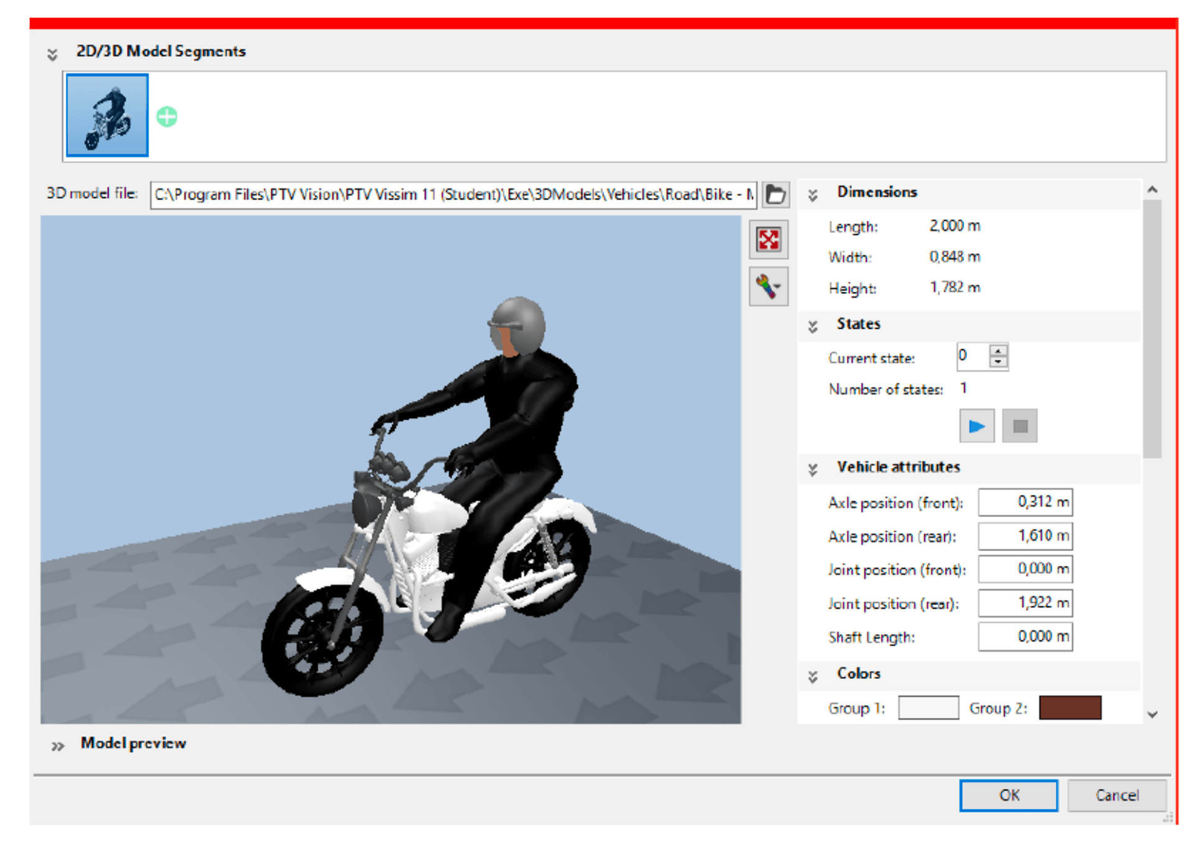This screenshot has height=845, width=1194.
Task: Open the Group 1 white color swatch
Action: click(928, 708)
